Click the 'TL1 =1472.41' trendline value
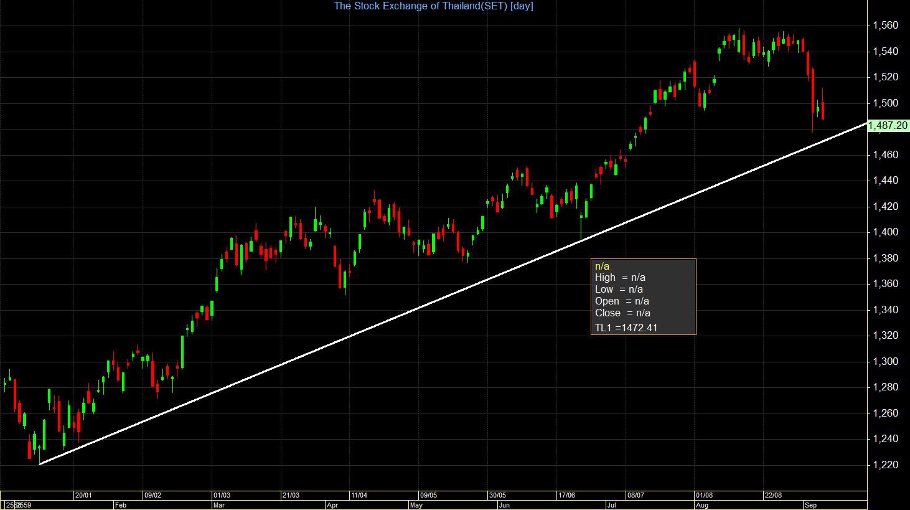 [x=626, y=328]
